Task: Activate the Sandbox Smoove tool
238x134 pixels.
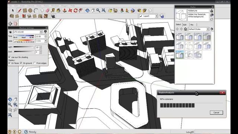Action: click(x=24, y=16)
